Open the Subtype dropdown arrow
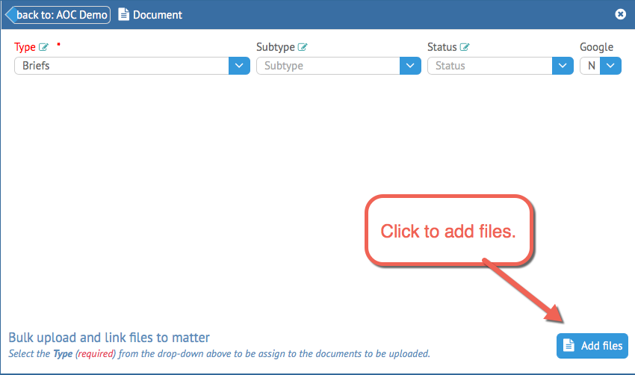This screenshot has height=375, width=635. 410,66
